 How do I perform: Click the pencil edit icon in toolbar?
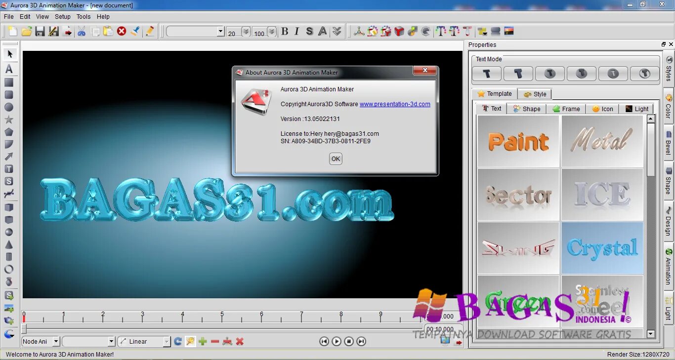tap(150, 32)
